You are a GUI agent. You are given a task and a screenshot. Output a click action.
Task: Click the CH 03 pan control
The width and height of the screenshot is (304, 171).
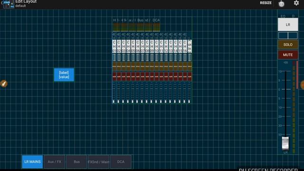123,57
